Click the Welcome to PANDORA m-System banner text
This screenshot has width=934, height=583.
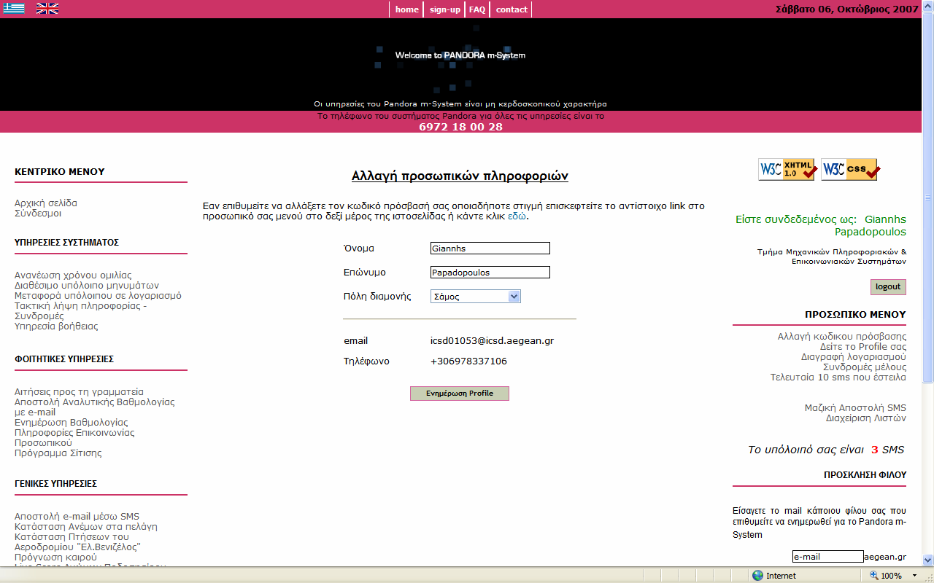[460, 55]
